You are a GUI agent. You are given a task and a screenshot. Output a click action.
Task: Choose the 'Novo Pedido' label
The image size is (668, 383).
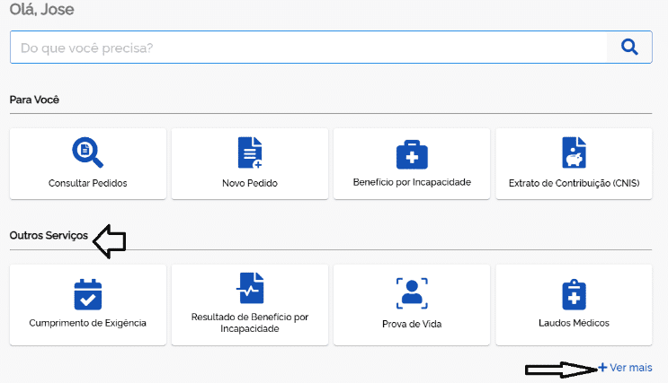pyautogui.click(x=250, y=183)
